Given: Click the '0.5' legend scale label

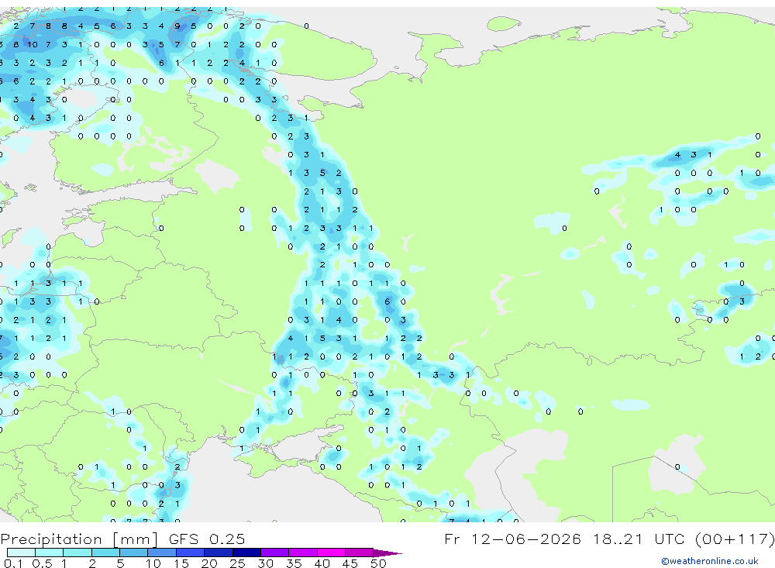Looking at the screenshot, I should (x=42, y=563).
